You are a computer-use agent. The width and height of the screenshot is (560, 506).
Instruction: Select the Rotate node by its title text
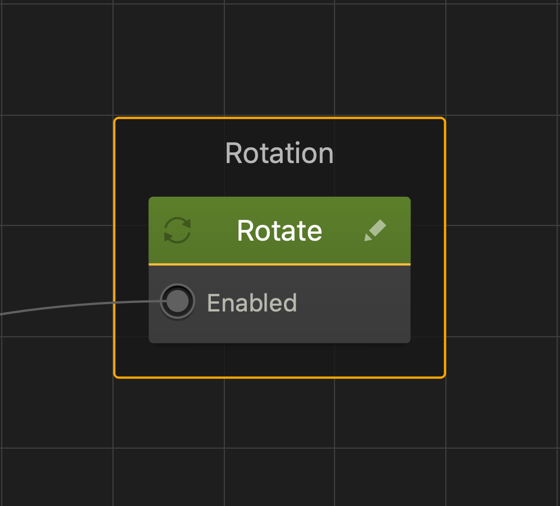click(x=279, y=231)
